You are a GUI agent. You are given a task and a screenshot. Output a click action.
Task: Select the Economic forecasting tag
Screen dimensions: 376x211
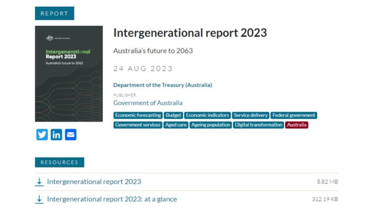point(138,115)
